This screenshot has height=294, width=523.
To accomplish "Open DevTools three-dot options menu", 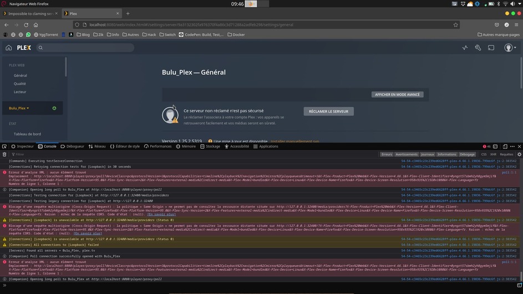I will [512, 146].
